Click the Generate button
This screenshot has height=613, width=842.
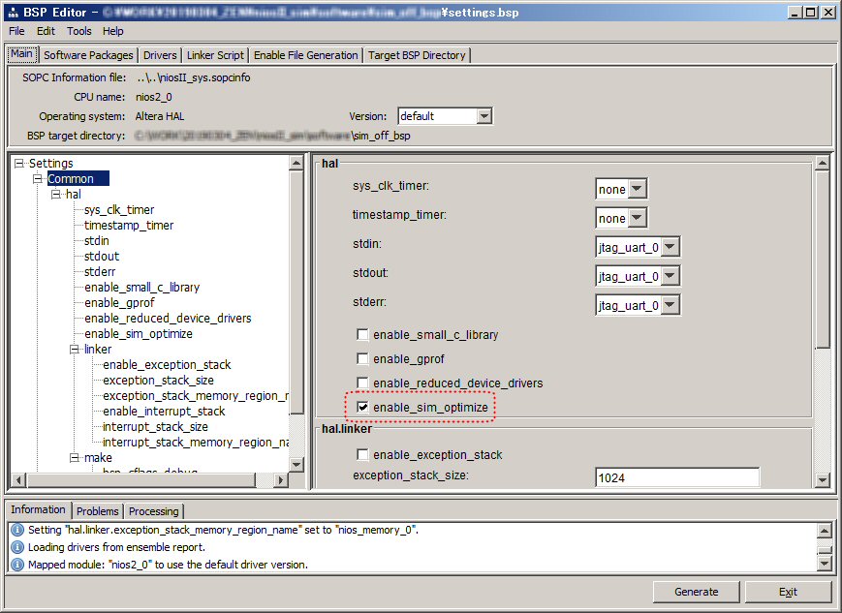pos(697,592)
